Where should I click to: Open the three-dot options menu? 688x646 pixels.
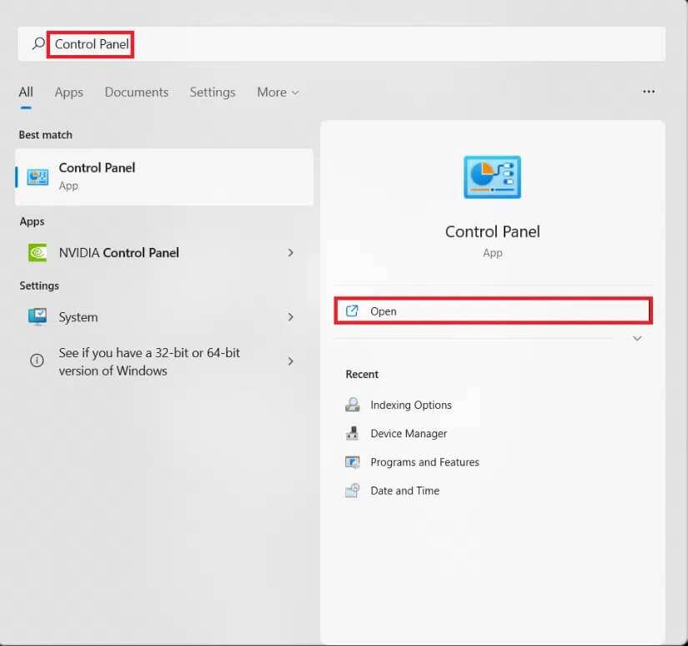point(649,91)
